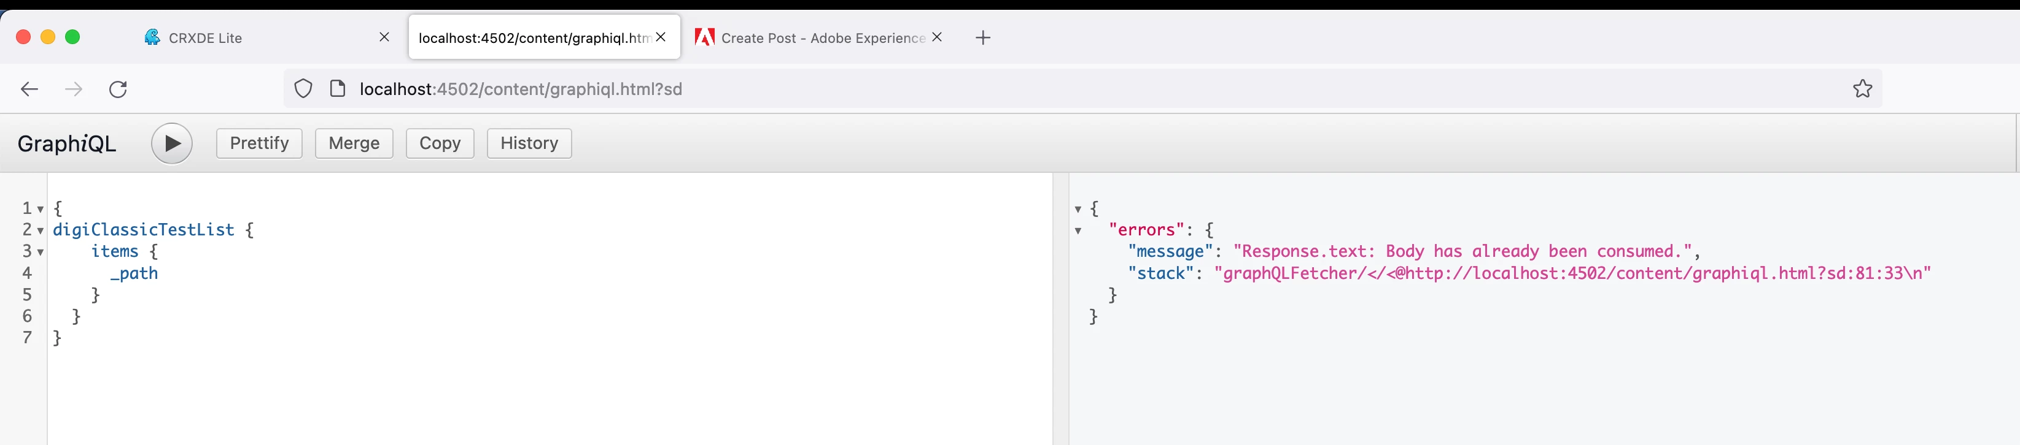Image resolution: width=2020 pixels, height=445 pixels.
Task: Collapse the root object in the response pane
Action: pyautogui.click(x=1078, y=209)
